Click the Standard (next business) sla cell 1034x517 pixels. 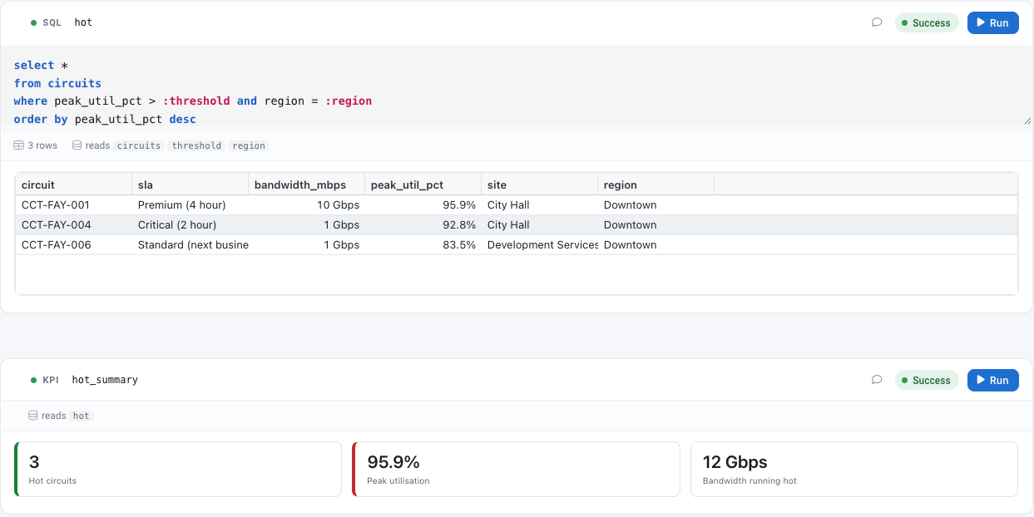190,245
